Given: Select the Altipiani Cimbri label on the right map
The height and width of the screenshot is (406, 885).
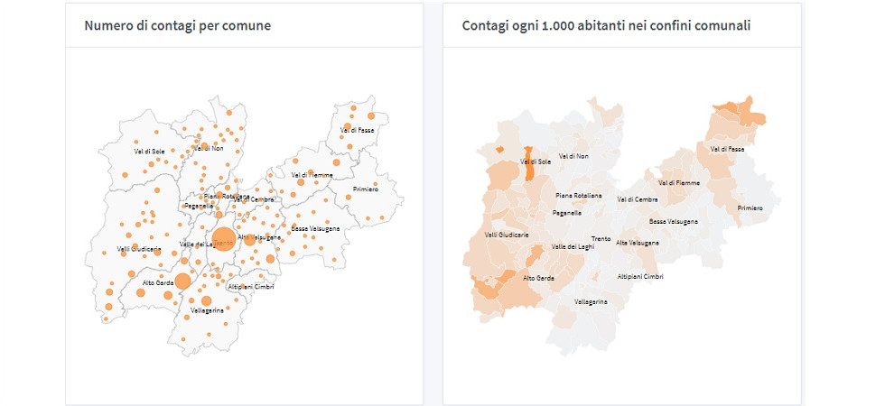Looking at the screenshot, I should [640, 276].
